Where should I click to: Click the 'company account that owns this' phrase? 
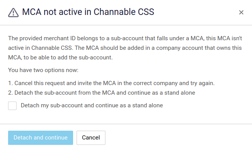click(199, 48)
